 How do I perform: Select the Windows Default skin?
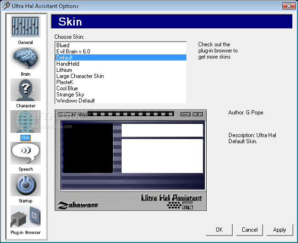pyautogui.click(x=121, y=101)
